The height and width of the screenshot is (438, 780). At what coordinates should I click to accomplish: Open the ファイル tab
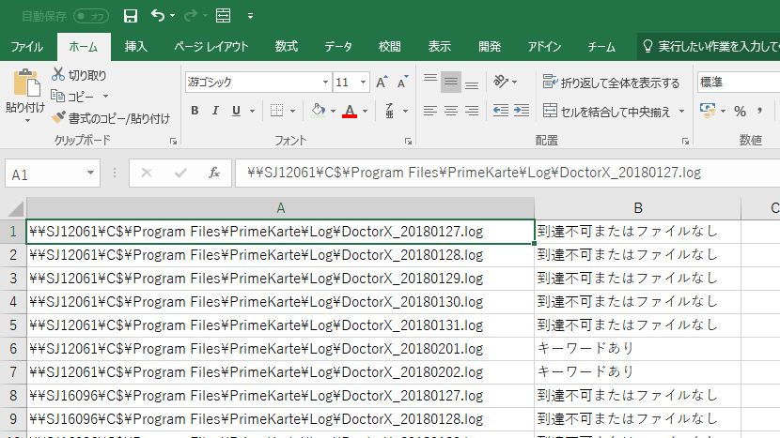pyautogui.click(x=27, y=47)
